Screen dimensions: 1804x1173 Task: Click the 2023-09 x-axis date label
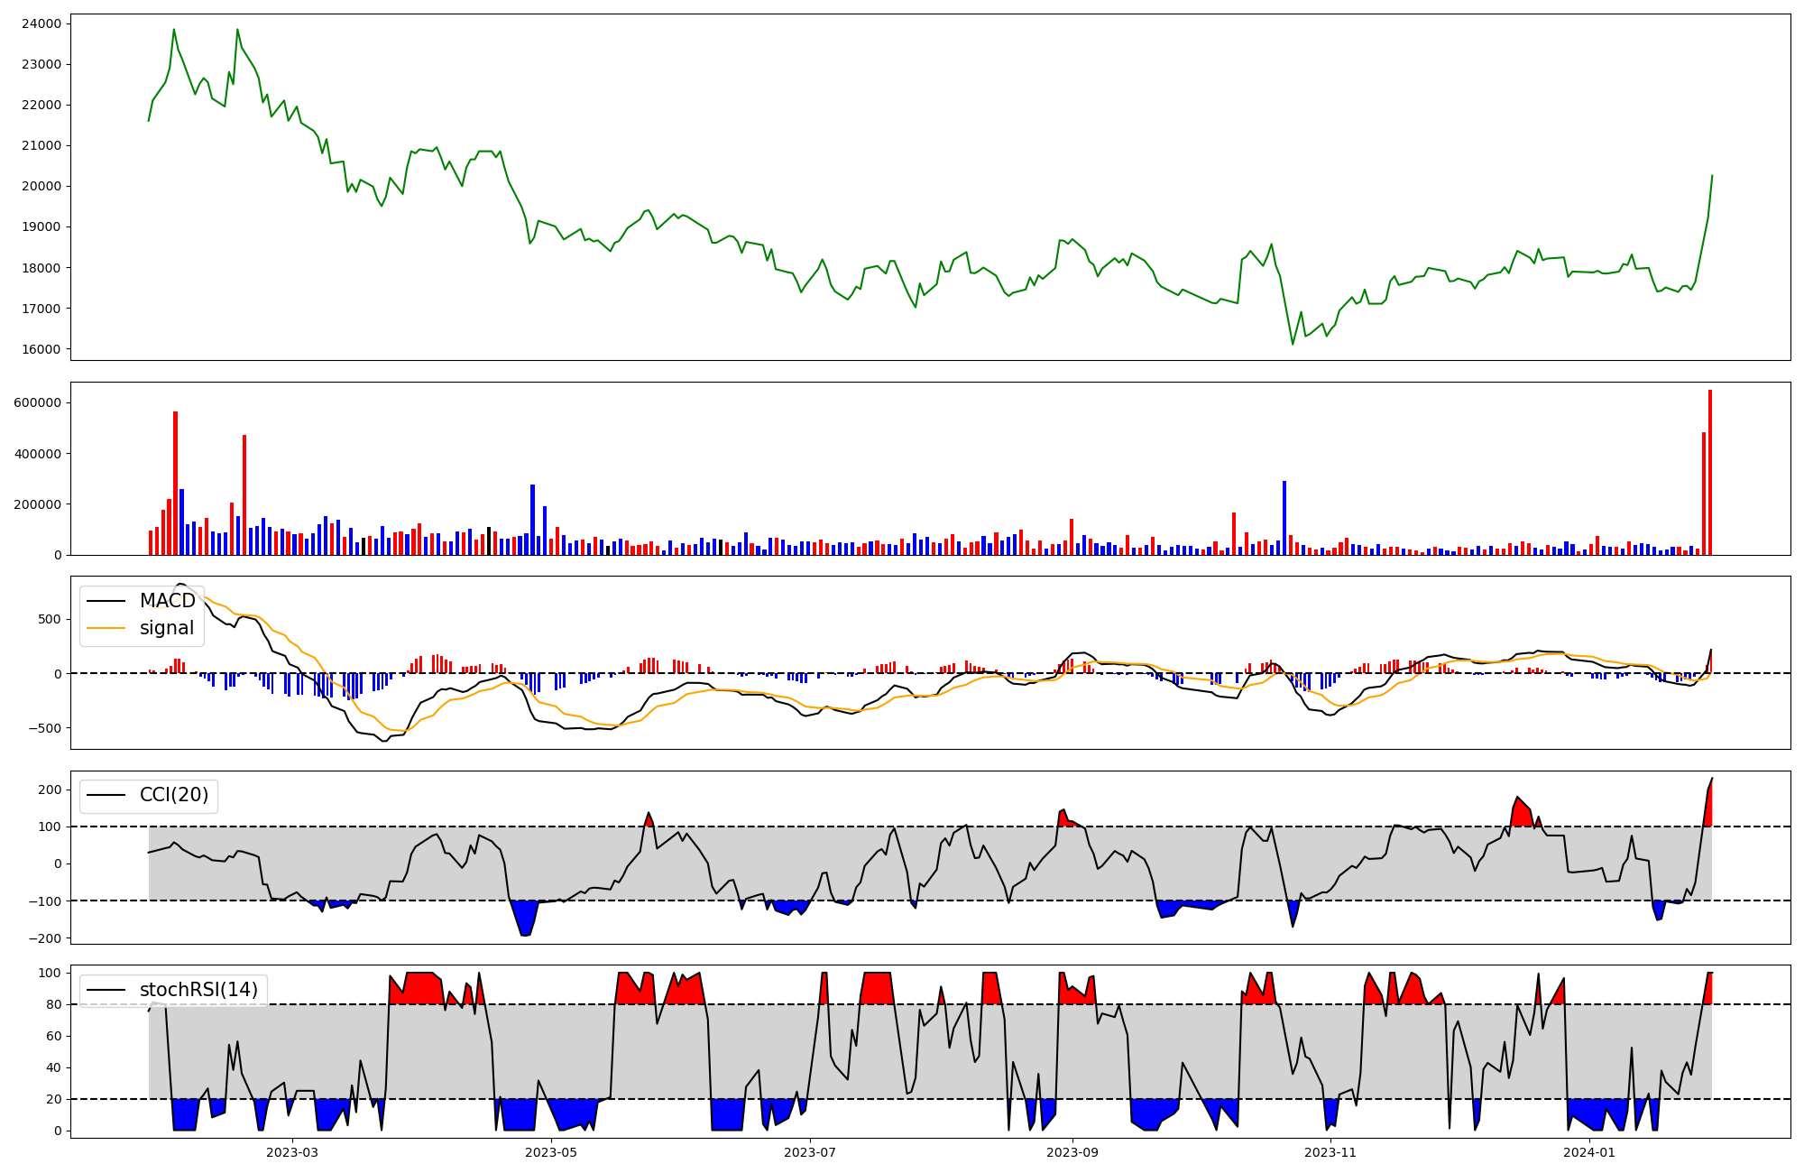[1072, 1152]
